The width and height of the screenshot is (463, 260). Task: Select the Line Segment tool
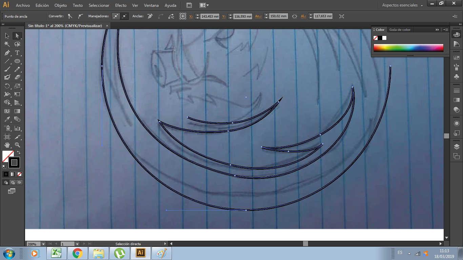[7, 61]
